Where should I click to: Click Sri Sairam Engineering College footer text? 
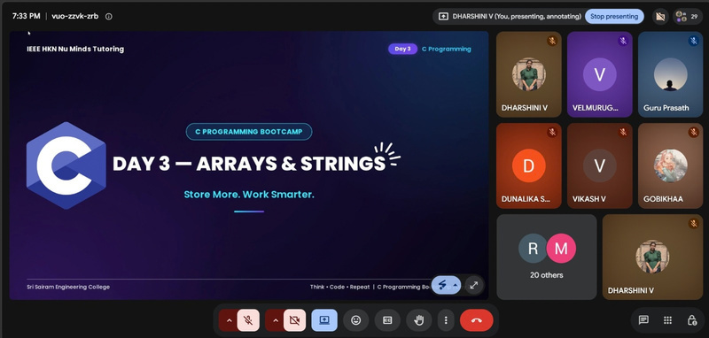tap(68, 287)
